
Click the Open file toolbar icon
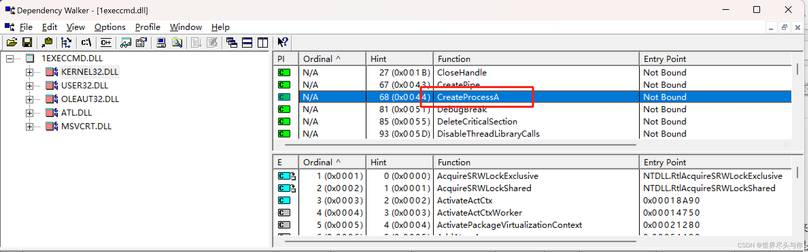[12, 43]
